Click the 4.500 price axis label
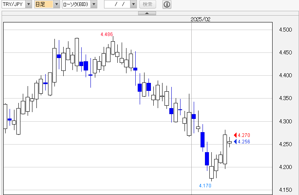The width and height of the screenshot is (299, 195). [x=285, y=30]
